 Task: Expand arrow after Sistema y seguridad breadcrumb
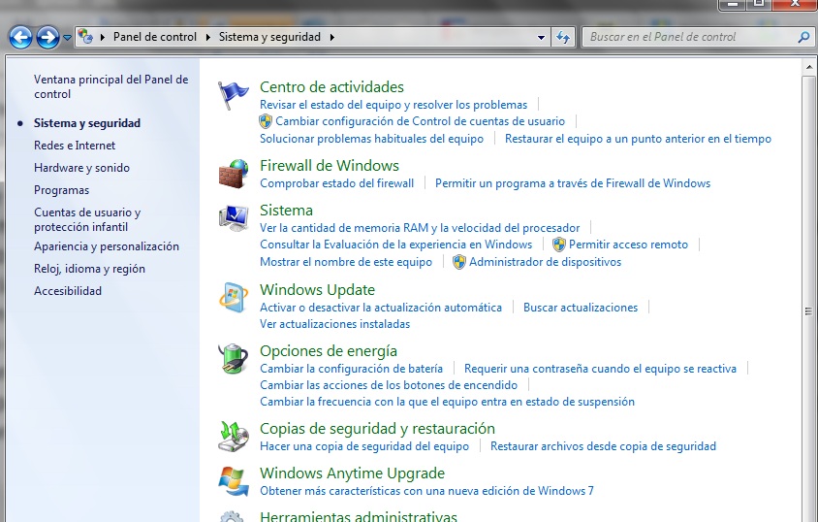[331, 37]
